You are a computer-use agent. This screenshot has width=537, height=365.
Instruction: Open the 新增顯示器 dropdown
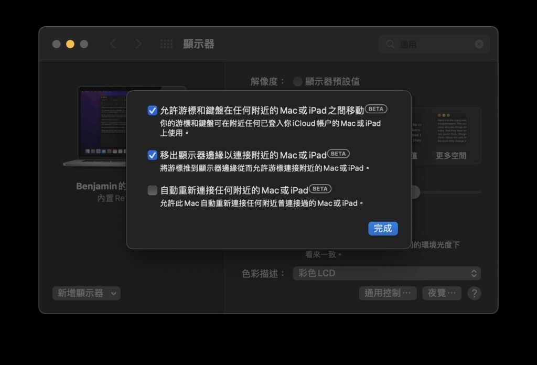[87, 293]
